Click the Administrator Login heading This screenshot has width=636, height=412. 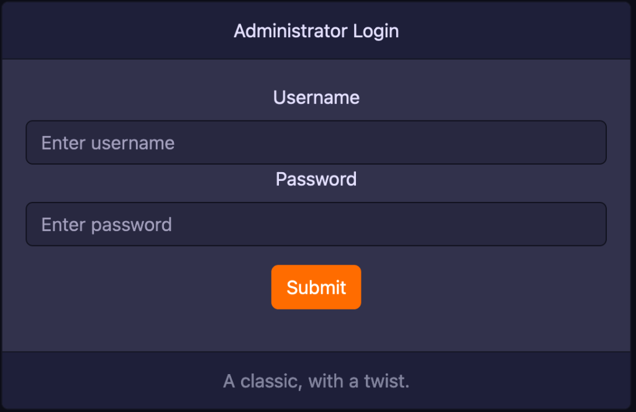316,31
